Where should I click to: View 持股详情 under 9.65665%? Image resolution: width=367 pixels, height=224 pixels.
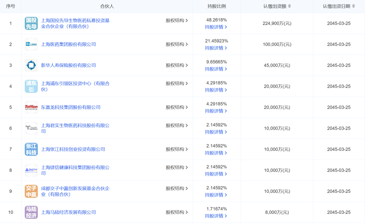point(216,69)
